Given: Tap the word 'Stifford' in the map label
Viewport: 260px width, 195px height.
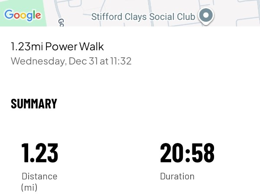Looking at the screenshot, I should tap(106, 17).
